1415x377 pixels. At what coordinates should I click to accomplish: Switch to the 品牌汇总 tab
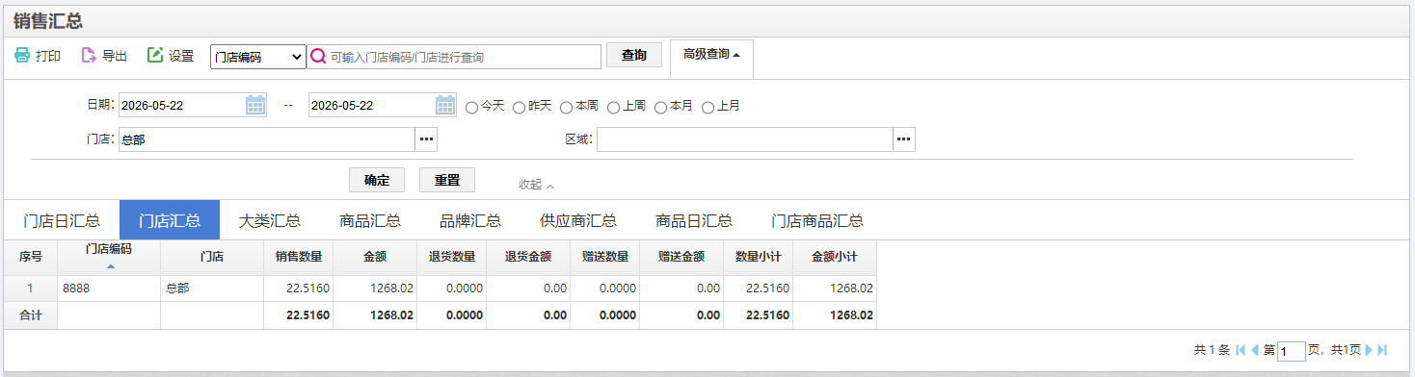coord(470,220)
